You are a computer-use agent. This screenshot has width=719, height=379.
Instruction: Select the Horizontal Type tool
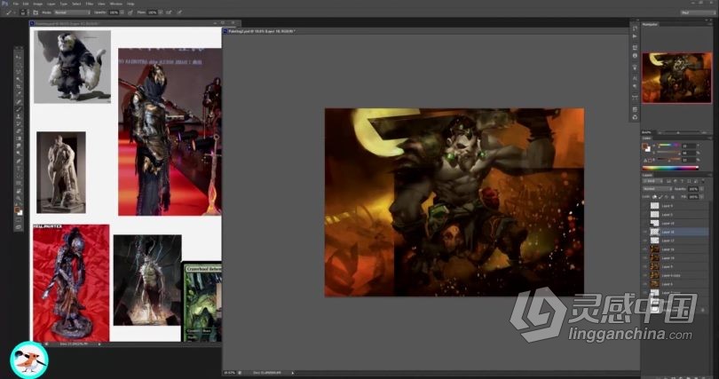(x=18, y=169)
